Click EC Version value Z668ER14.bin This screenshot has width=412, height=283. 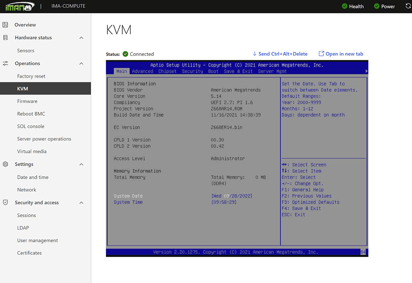226,127
